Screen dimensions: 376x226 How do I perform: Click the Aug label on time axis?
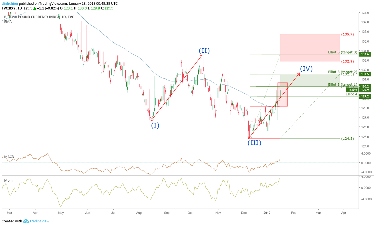(x=139, y=212)
